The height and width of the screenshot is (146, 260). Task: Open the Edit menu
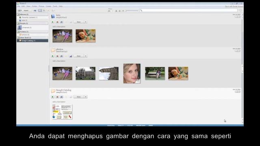[x=23, y=6]
